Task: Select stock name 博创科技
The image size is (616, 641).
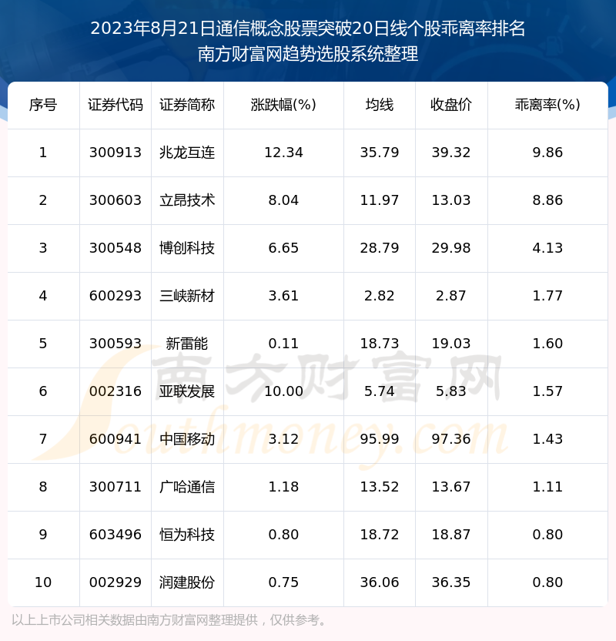Action: click(x=187, y=248)
